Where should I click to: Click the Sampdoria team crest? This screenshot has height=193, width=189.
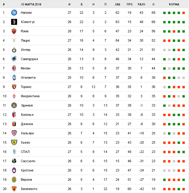tap(14, 59)
